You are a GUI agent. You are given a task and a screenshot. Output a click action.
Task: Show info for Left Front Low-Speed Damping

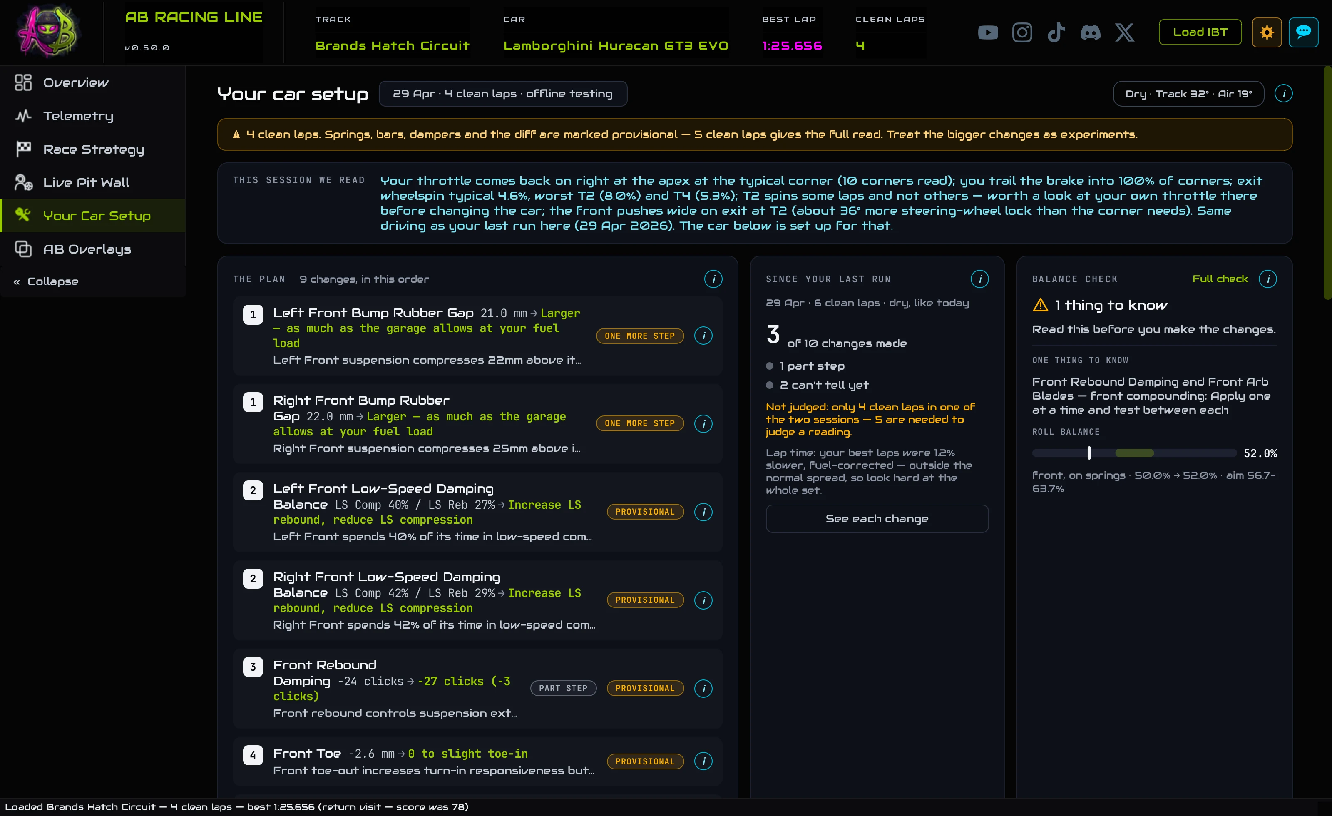[703, 512]
